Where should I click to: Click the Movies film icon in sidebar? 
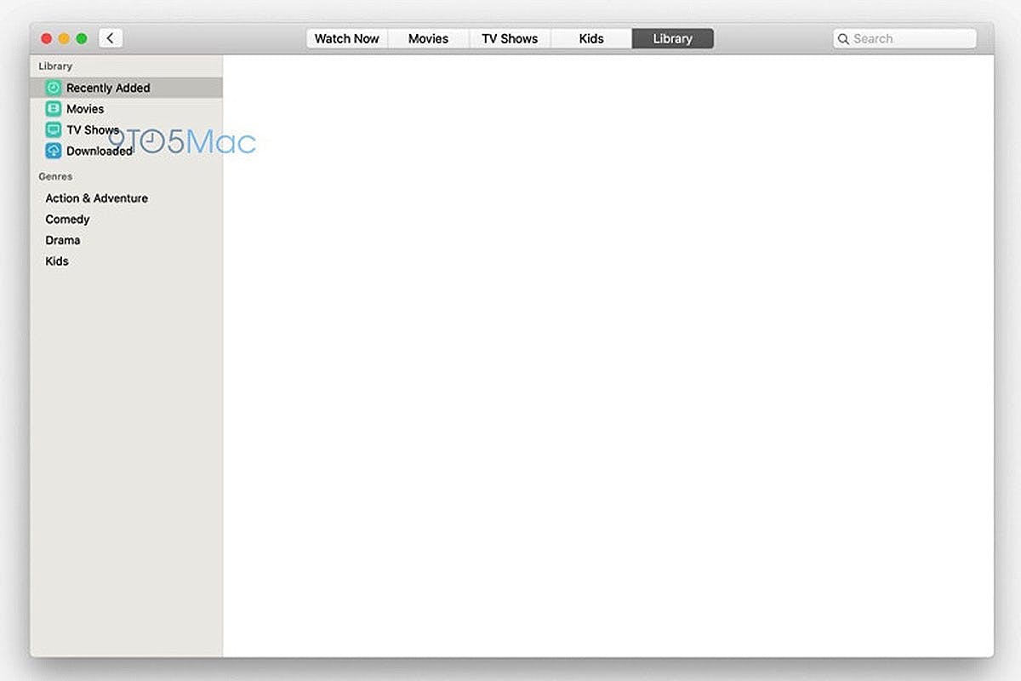54,109
